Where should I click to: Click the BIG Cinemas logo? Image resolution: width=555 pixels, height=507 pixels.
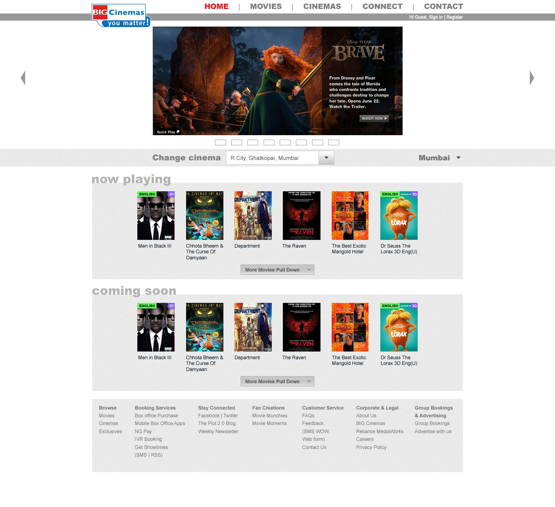[x=121, y=15]
